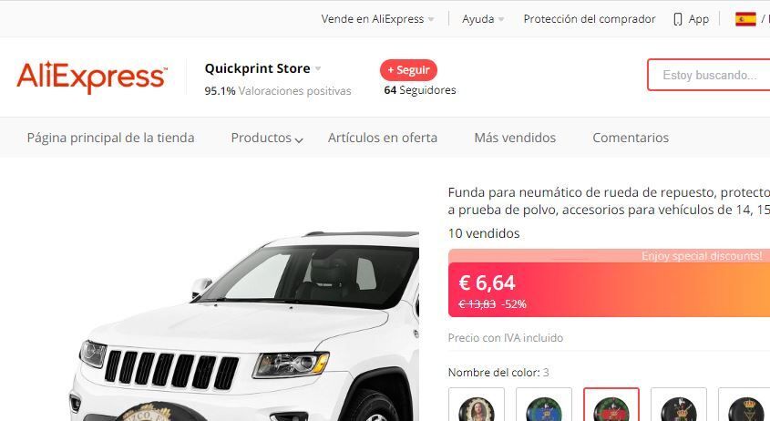Select the first color thumbnail option
The width and height of the screenshot is (770, 421).
coord(477,405)
